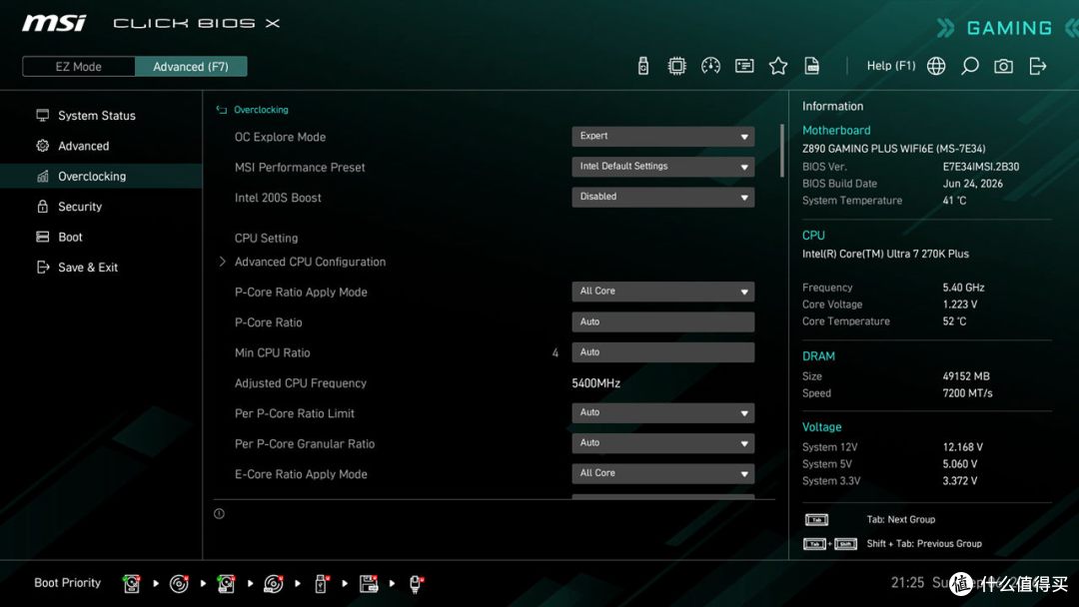
Task: Click the document file icon in toolbar
Action: (811, 66)
